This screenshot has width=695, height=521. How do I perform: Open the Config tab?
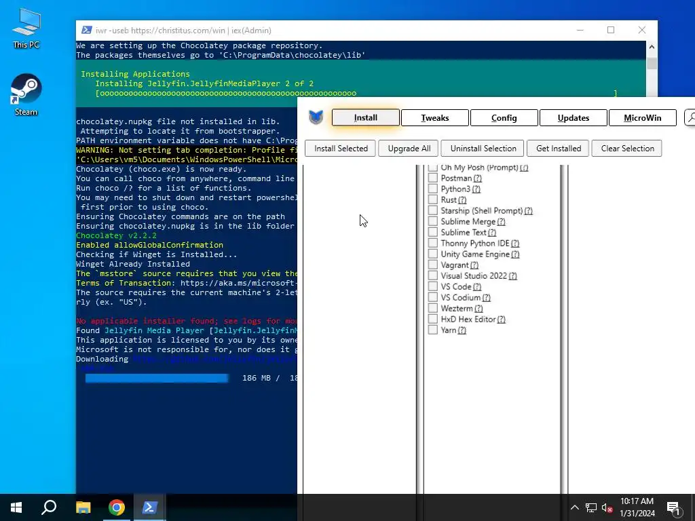coord(504,118)
